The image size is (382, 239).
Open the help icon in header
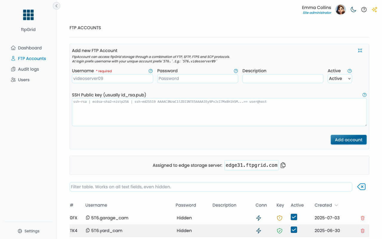tap(364, 10)
